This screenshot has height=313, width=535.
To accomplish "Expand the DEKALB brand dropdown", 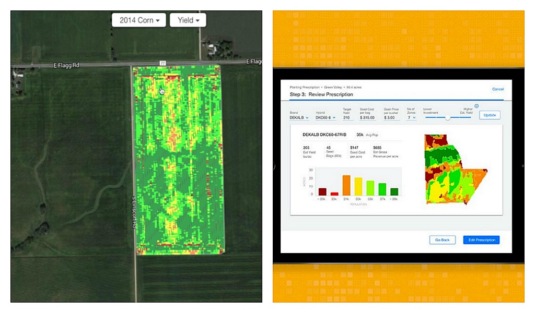I will 299,118.
